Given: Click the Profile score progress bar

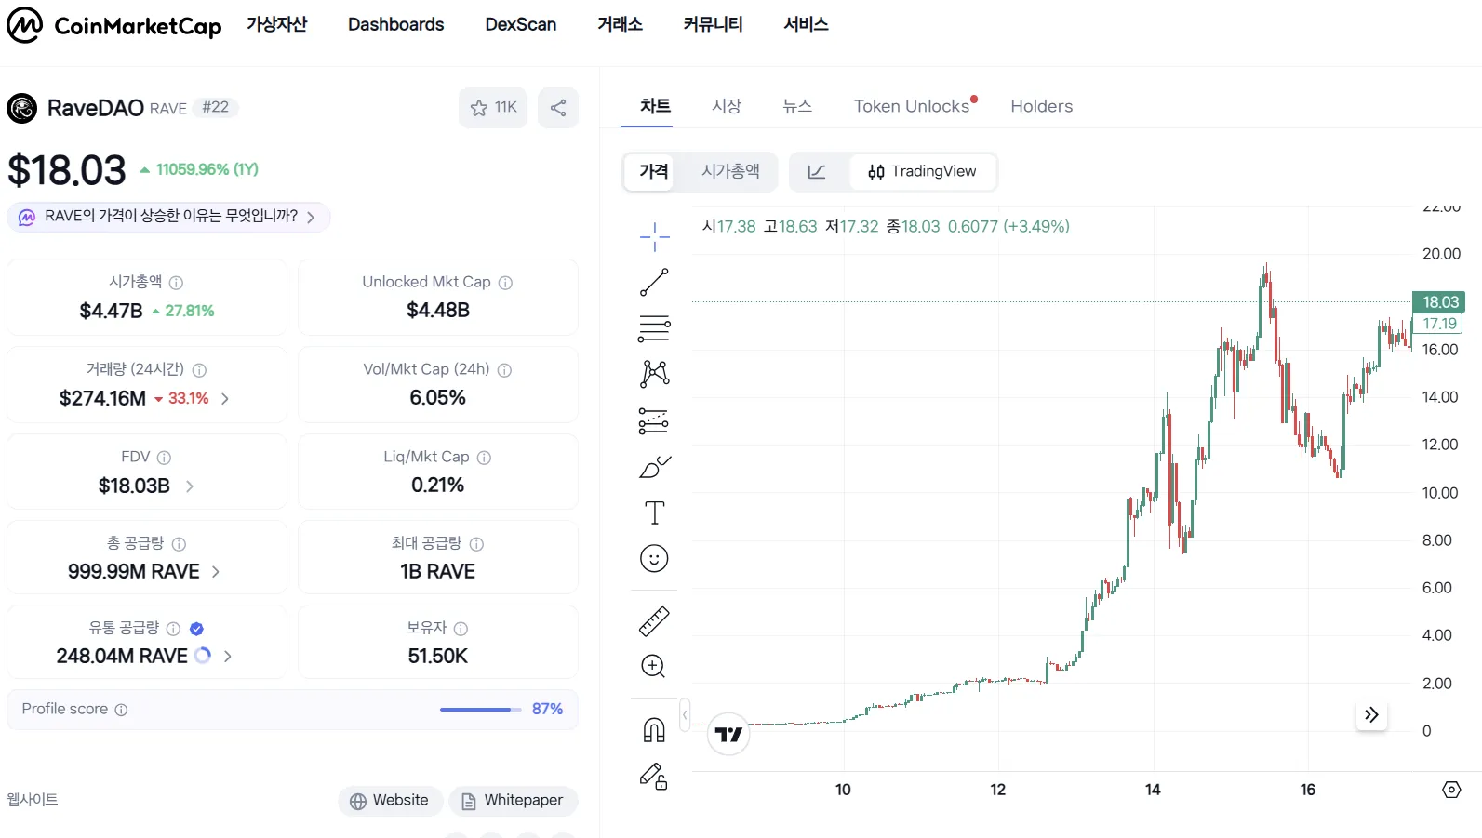Looking at the screenshot, I should pyautogui.click(x=480, y=710).
